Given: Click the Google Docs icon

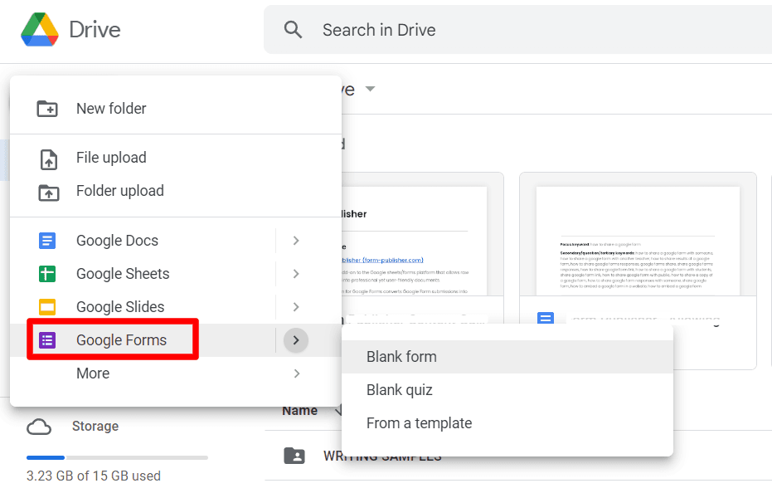Looking at the screenshot, I should pos(47,241).
